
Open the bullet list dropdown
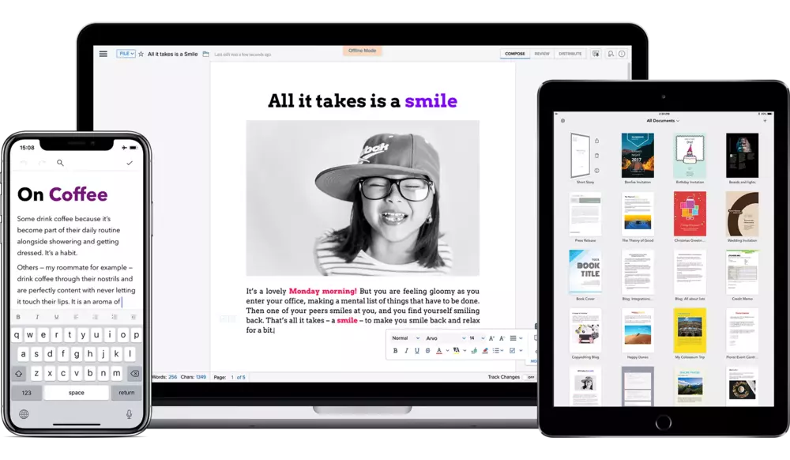pos(498,351)
